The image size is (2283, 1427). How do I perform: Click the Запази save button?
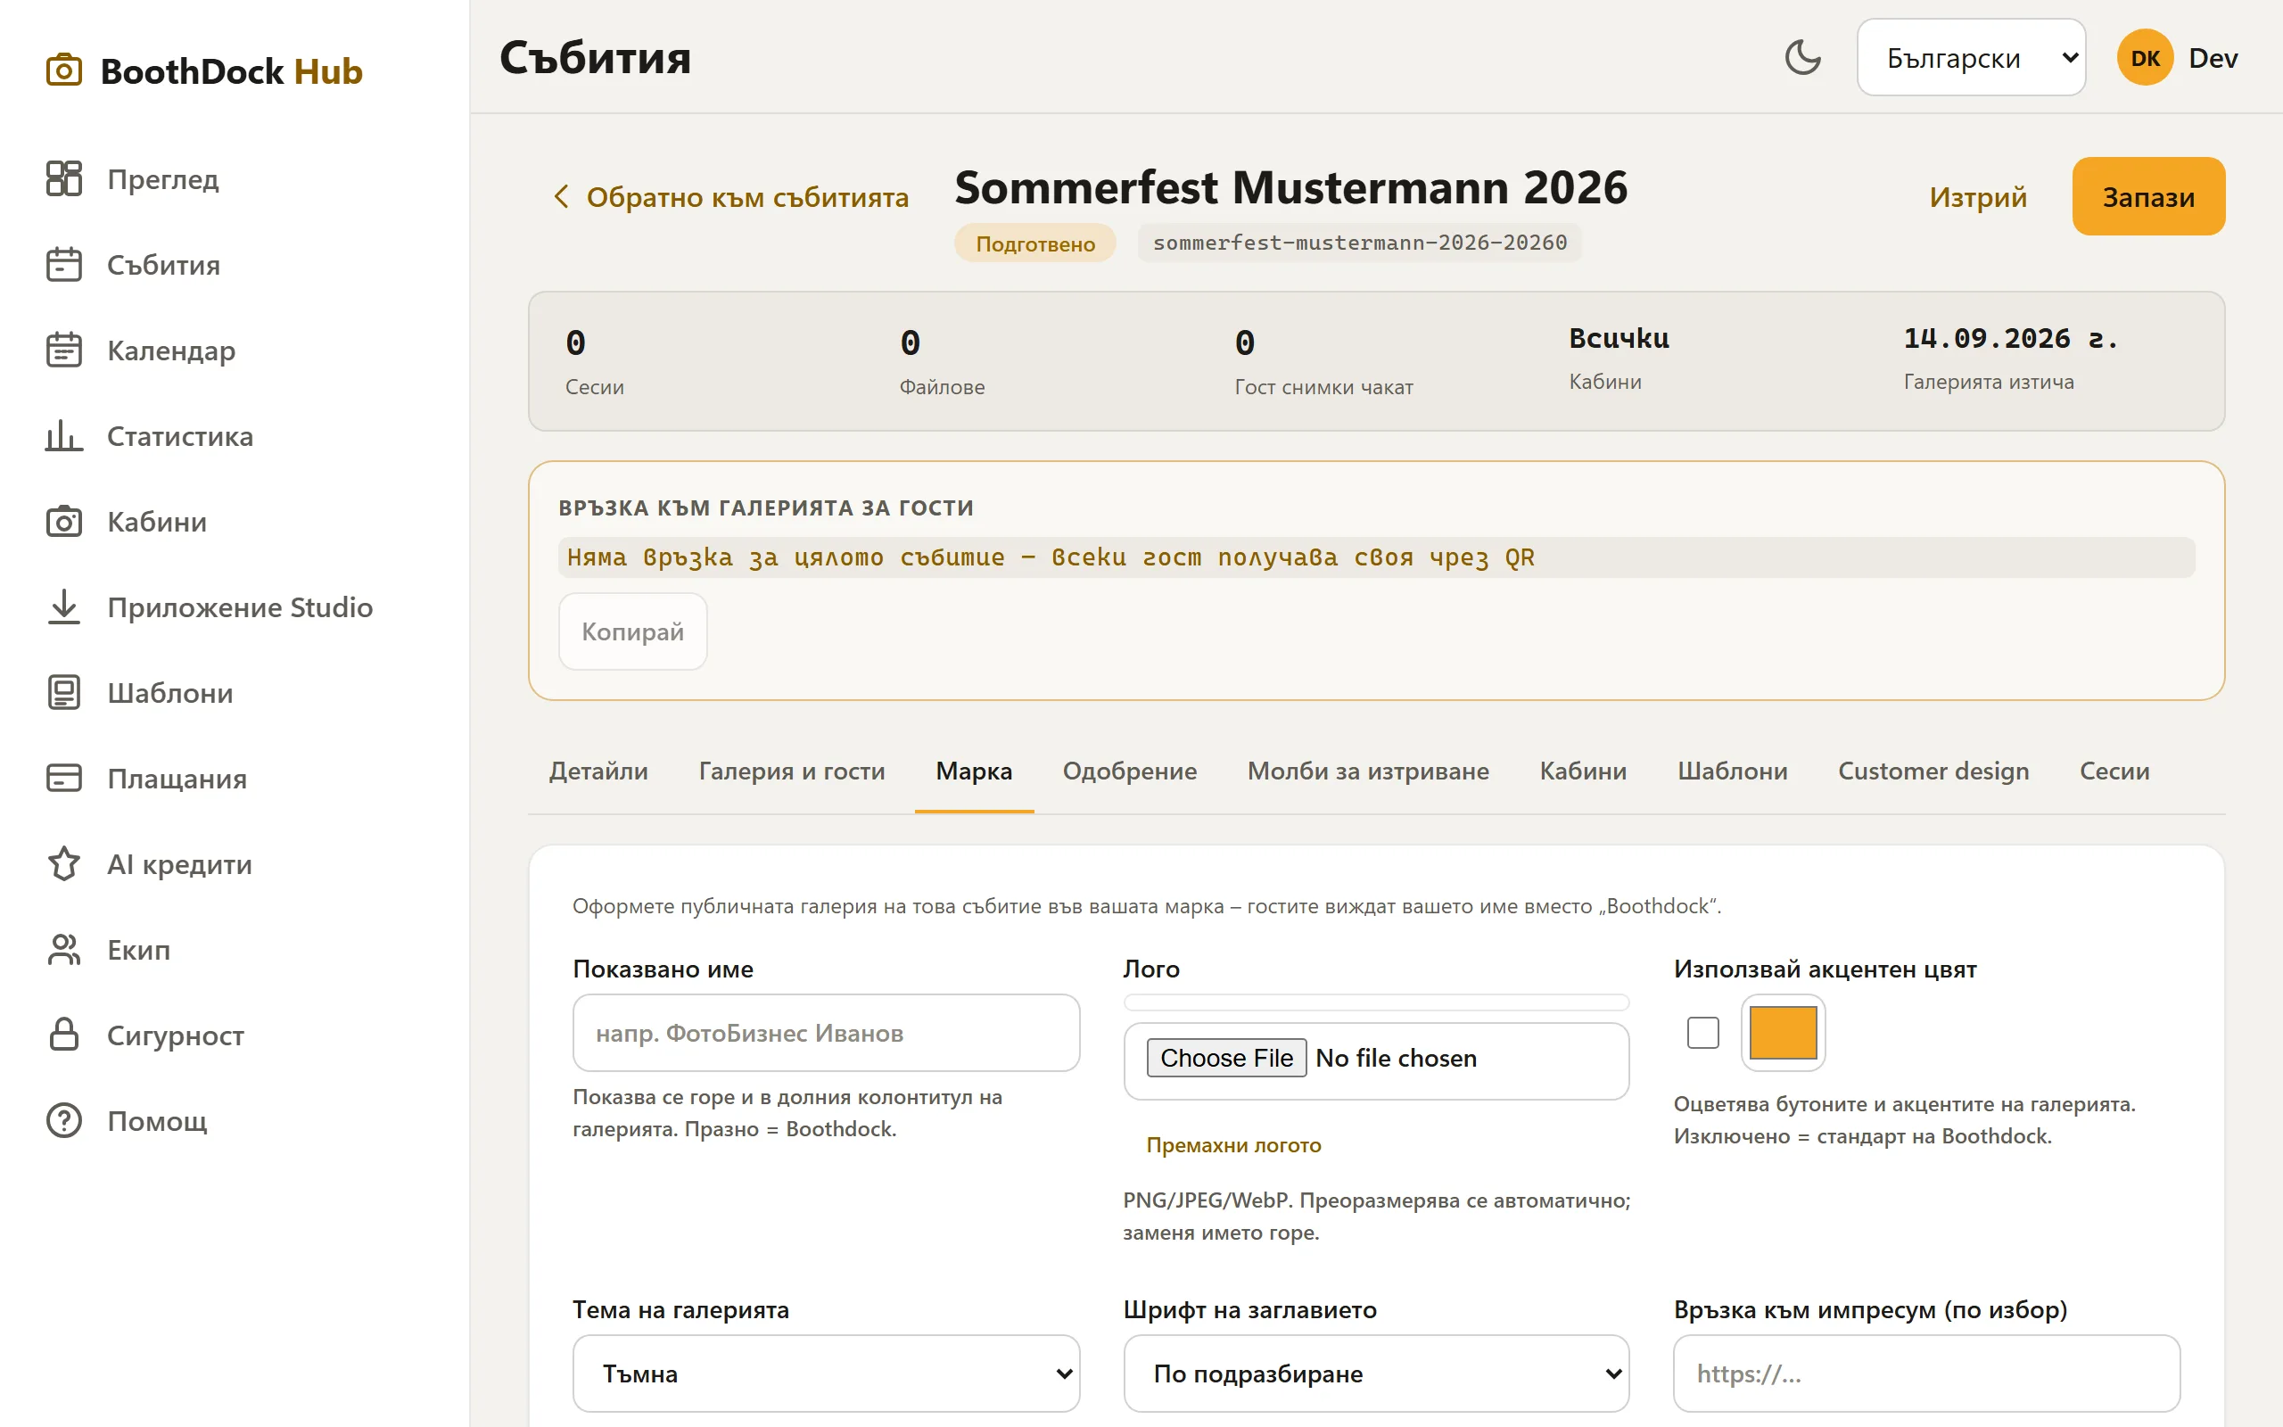point(2148,196)
